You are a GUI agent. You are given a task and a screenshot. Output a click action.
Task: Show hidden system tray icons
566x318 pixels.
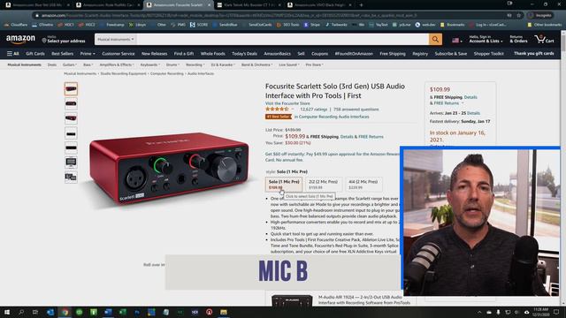479,312
